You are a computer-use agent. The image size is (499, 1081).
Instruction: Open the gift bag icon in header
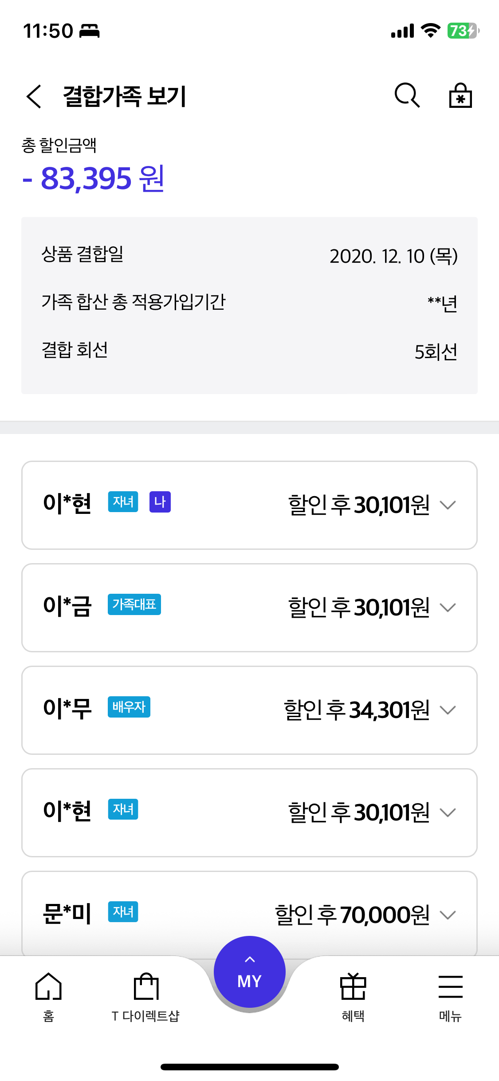(x=460, y=95)
